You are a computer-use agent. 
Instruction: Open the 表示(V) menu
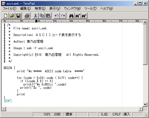55,9
